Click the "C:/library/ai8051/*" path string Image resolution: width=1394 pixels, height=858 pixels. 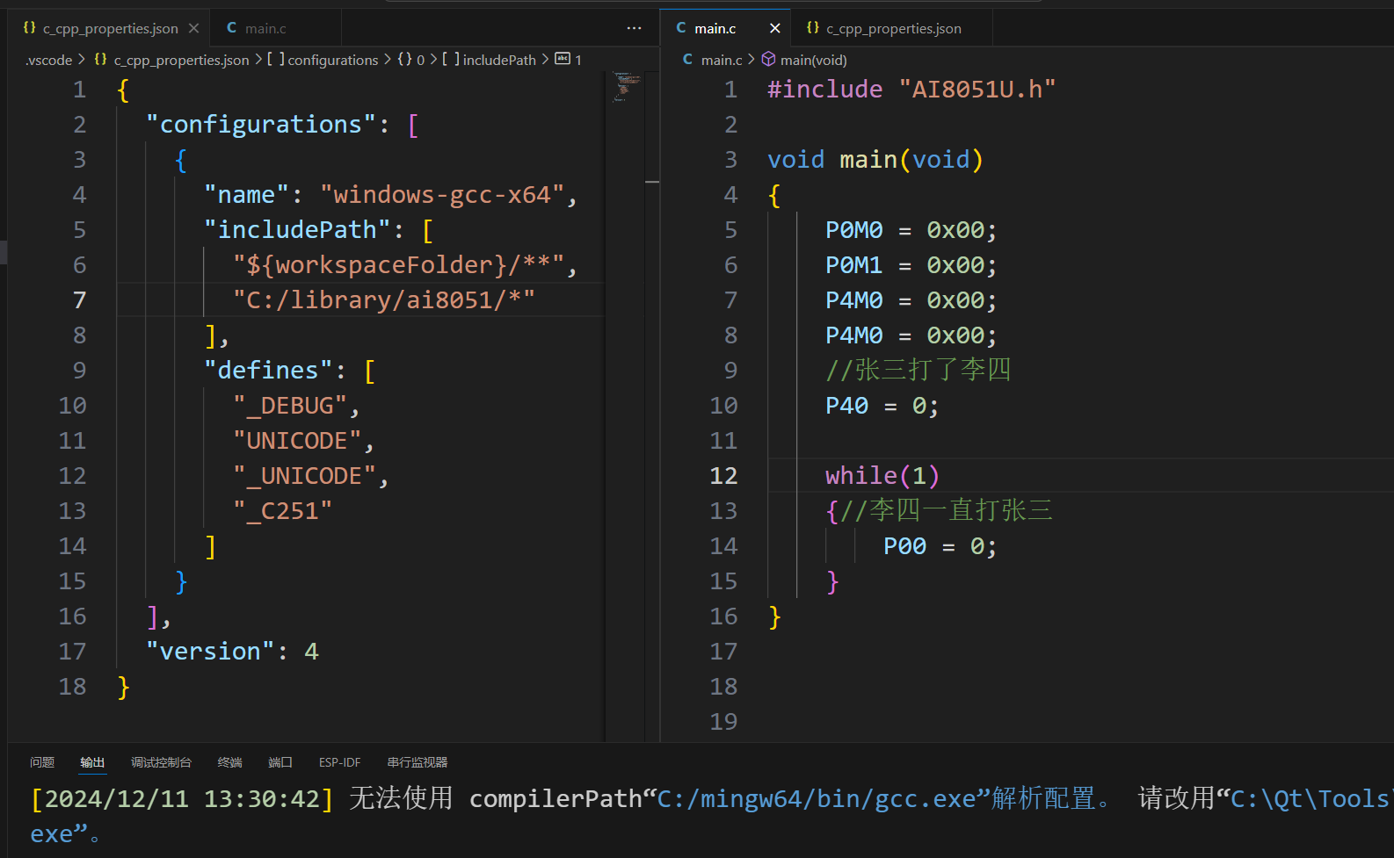point(384,300)
